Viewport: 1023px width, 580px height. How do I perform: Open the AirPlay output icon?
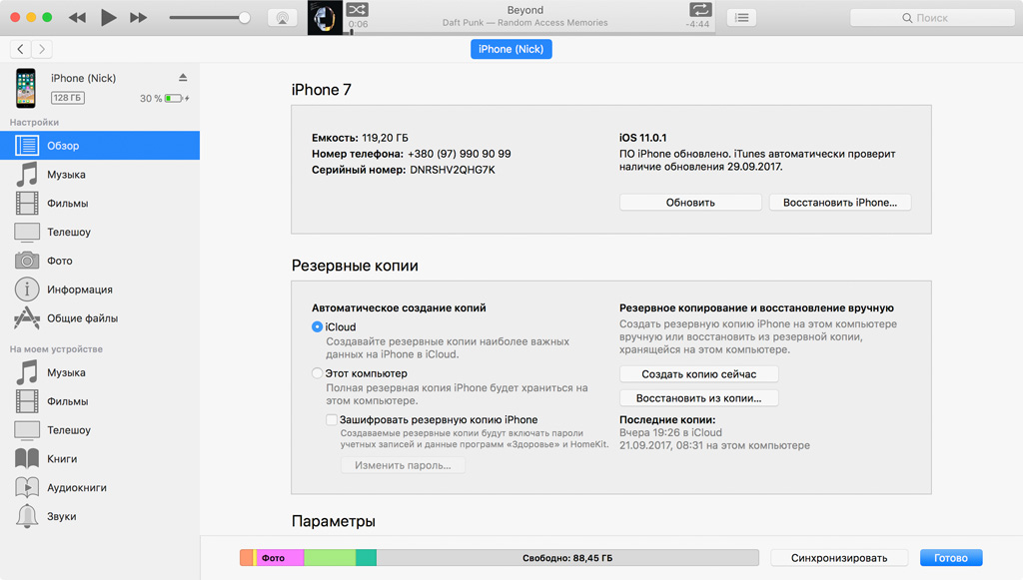[283, 18]
